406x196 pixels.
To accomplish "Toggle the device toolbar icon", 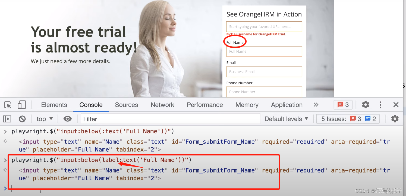I will 22,105.
